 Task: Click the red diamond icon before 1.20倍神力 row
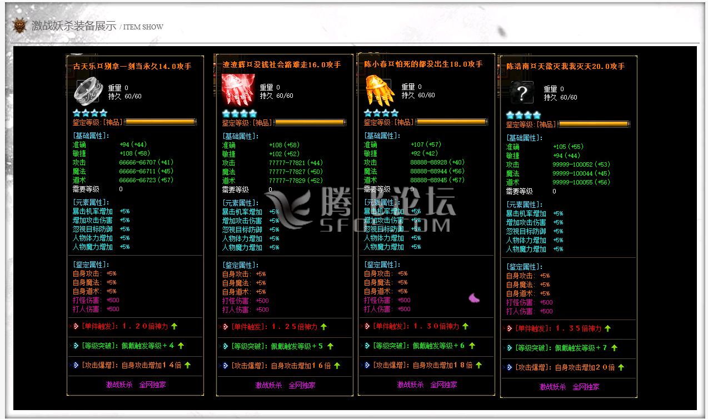pos(77,326)
